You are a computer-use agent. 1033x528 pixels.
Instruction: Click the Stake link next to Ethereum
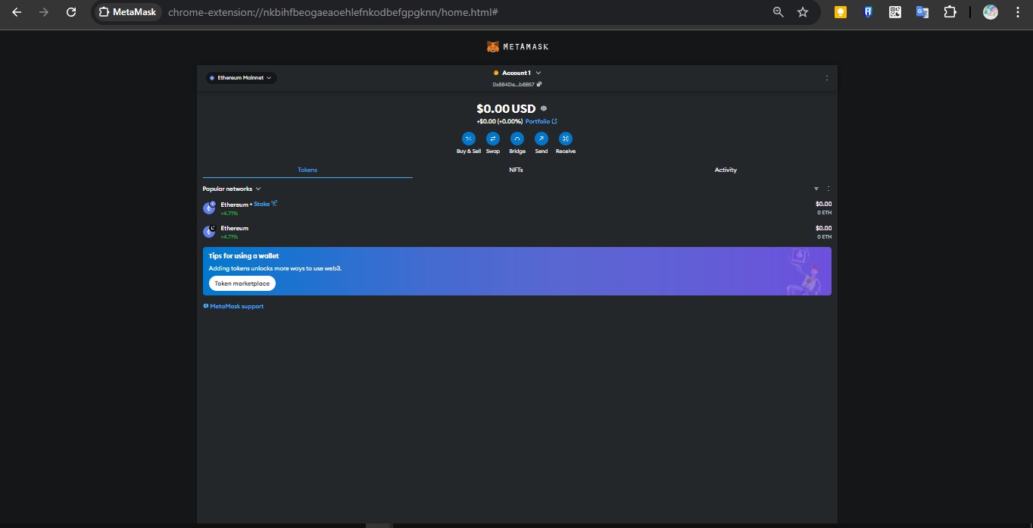click(265, 204)
